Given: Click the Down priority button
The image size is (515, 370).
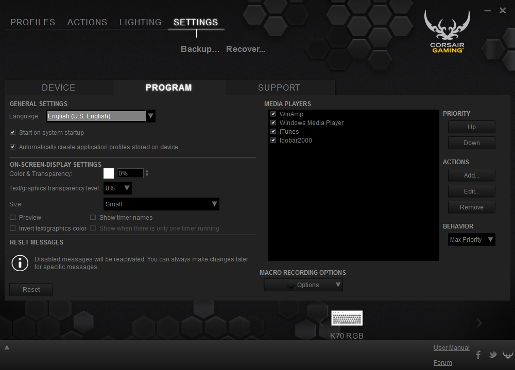Looking at the screenshot, I should (x=471, y=143).
